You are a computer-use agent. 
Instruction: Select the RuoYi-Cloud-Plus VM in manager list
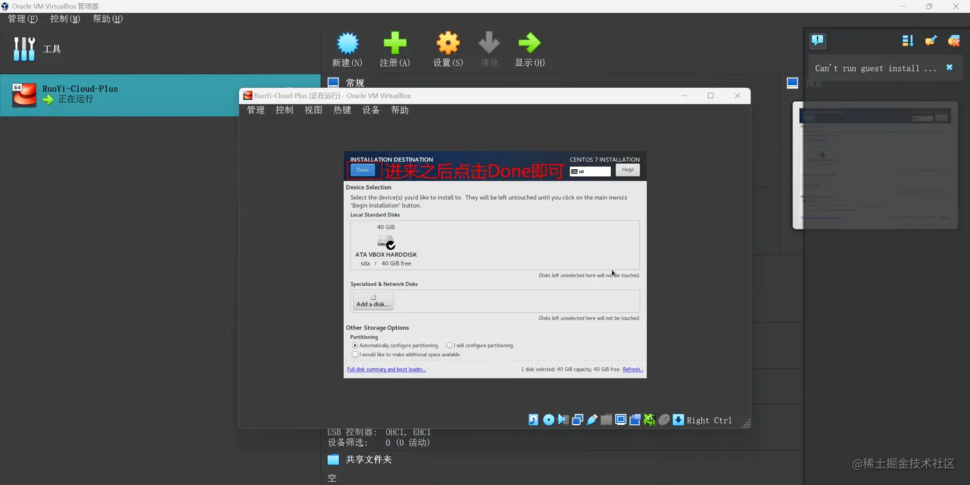pyautogui.click(x=160, y=95)
